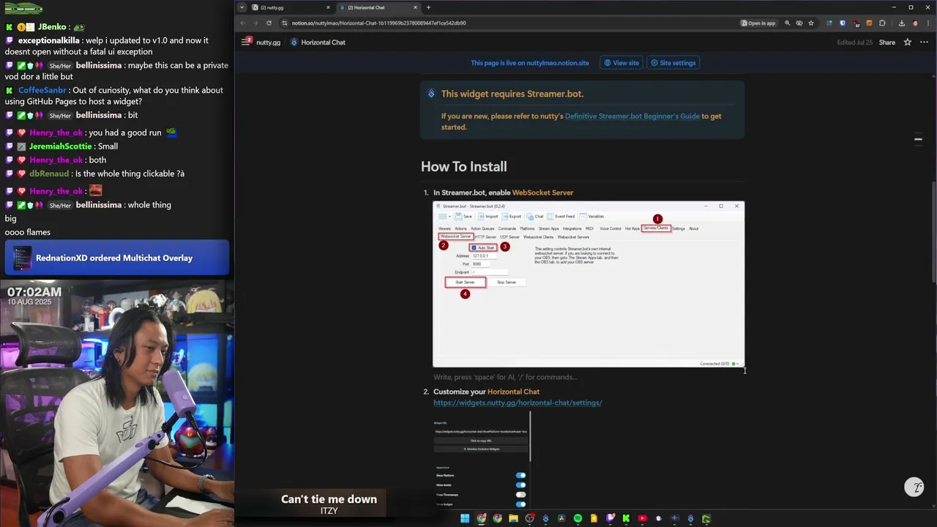The height and width of the screenshot is (527, 937).
Task: Click the orange WebSocket Server text
Action: (542, 193)
